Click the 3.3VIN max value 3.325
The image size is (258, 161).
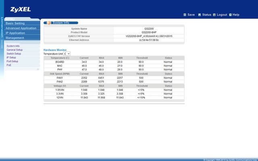pyautogui.click(x=101, y=94)
